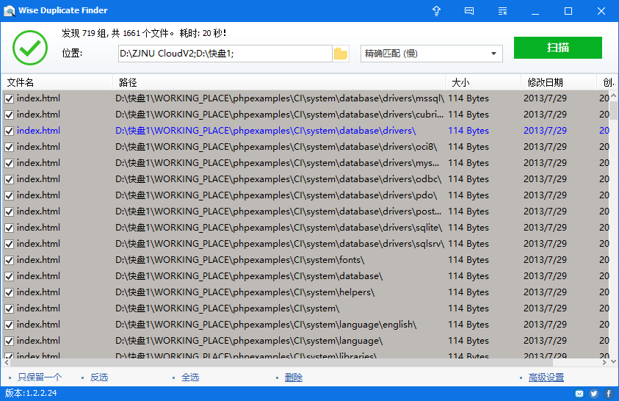Select row with path phpexamples\CI\system\

[x=306, y=308]
